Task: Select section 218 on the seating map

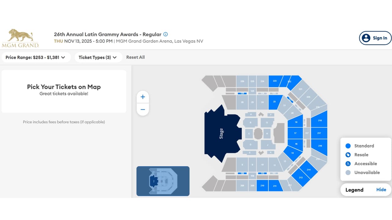Action: [319, 120]
